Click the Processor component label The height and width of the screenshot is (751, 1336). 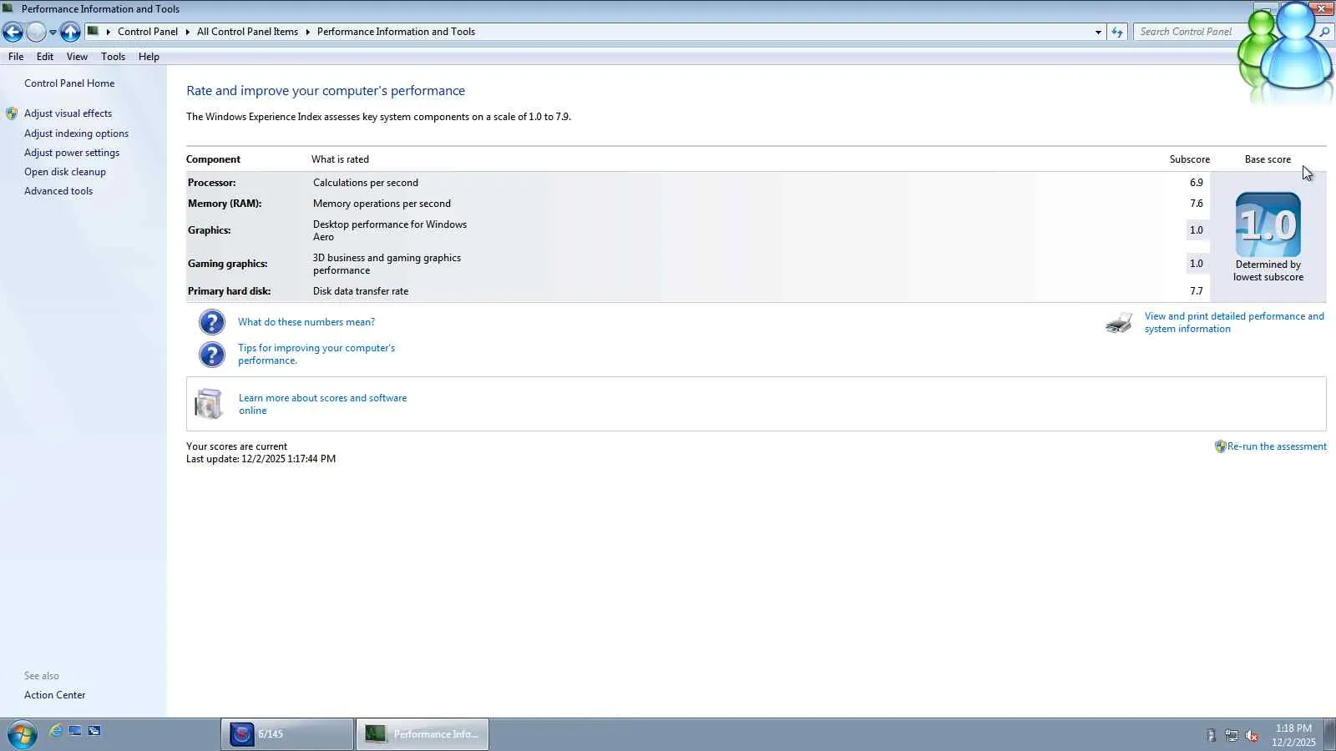click(211, 183)
